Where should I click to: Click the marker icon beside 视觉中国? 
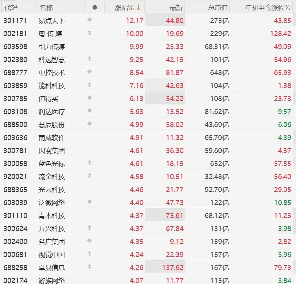click(x=90, y=254)
